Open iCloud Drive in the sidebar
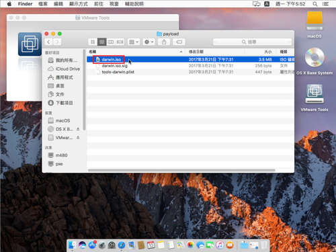This screenshot has height=252, width=336. pyautogui.click(x=64, y=69)
